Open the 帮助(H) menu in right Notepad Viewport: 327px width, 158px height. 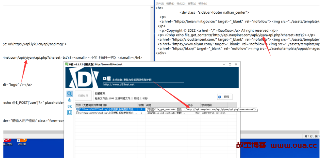coord(202,3)
